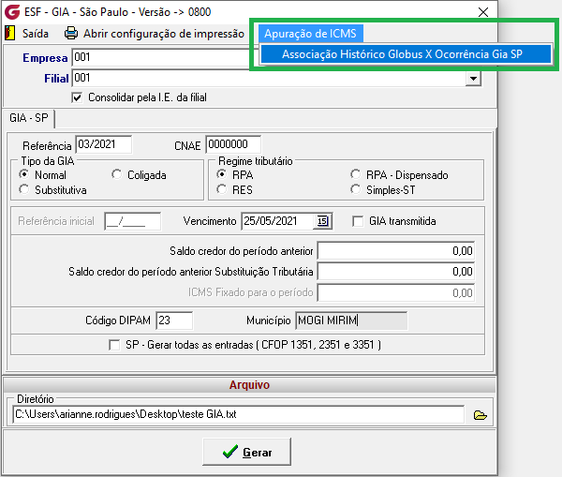Screen dimensions: 562x477
Task: Click the ICMS Fixado para o período field
Action: click(x=396, y=292)
